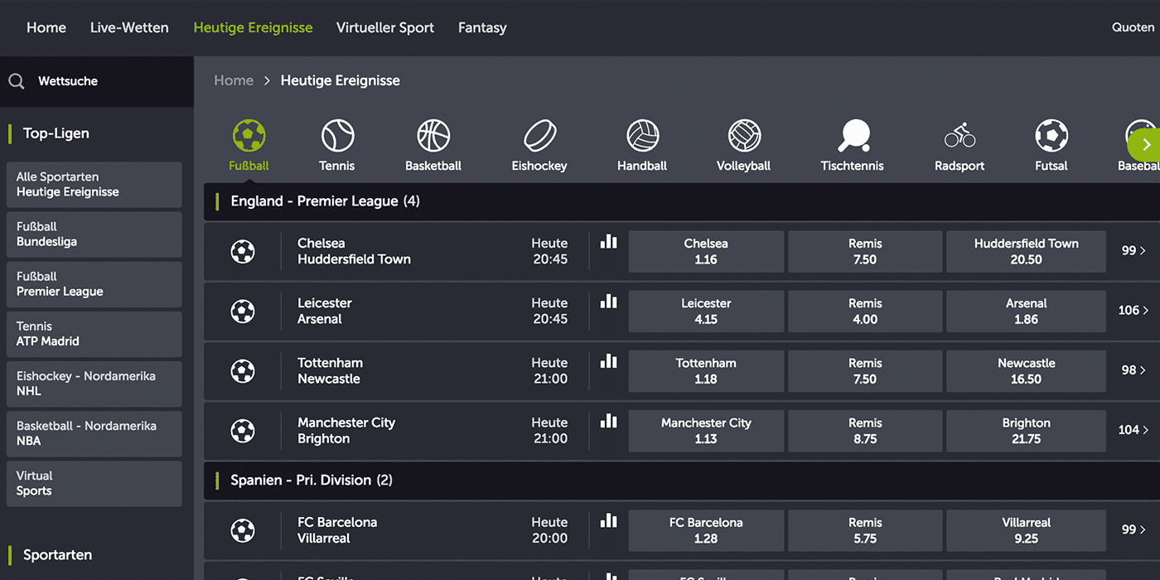Screen dimensions: 1160x580
Task: Open Tennis ATP Madrid league
Action: click(x=94, y=334)
